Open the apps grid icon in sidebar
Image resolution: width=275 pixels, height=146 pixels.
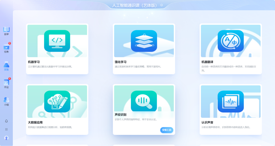tap(6, 129)
